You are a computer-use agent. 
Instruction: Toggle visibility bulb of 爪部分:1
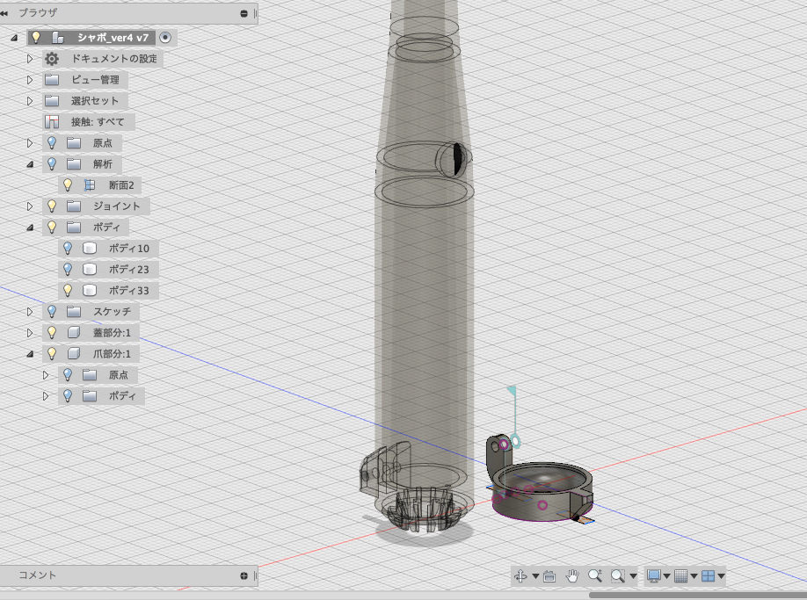(52, 353)
